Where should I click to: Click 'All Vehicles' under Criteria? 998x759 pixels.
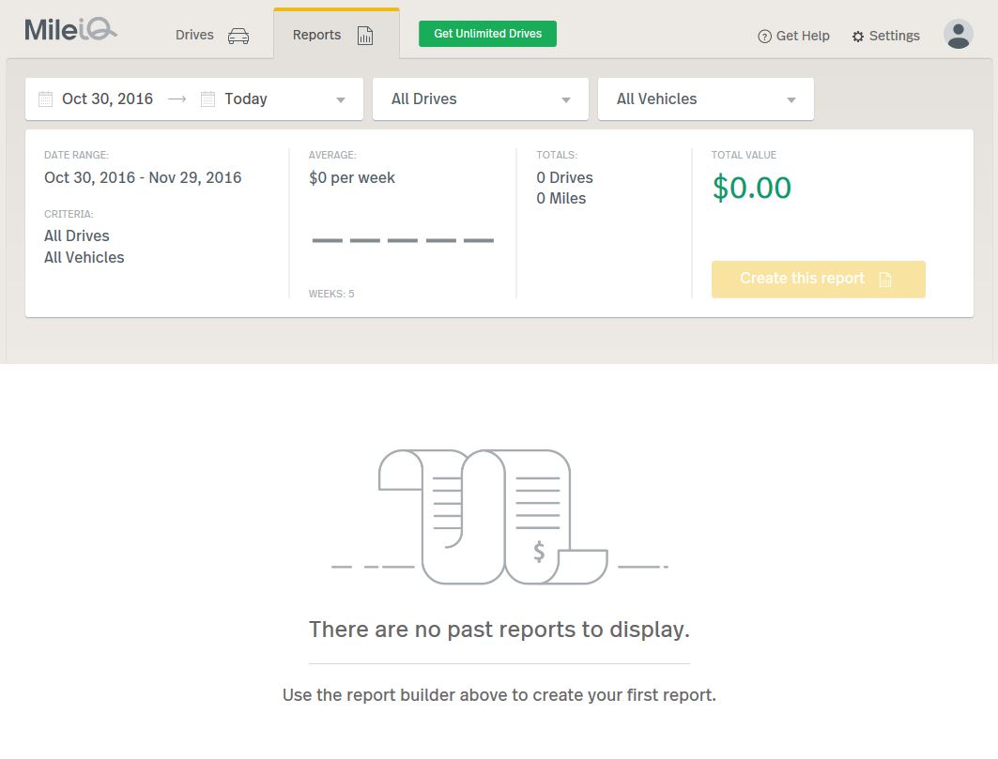pos(84,258)
